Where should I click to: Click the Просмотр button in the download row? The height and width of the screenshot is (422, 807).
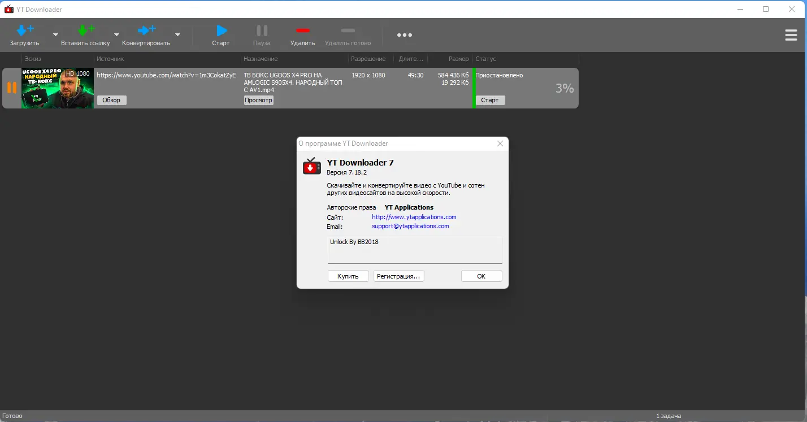[x=259, y=100]
